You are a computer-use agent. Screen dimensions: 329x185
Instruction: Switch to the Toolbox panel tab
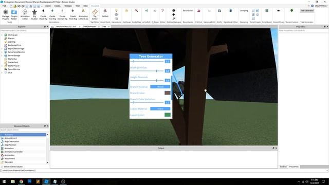click(283, 166)
